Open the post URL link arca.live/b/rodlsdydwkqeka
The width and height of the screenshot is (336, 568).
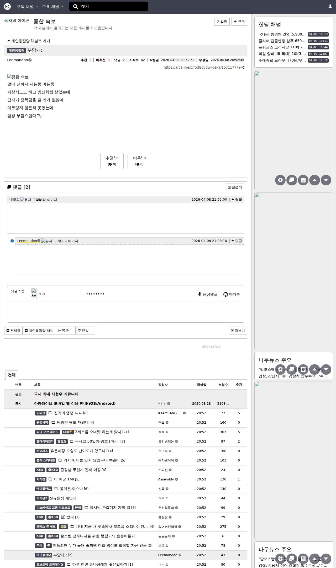pos(202,67)
